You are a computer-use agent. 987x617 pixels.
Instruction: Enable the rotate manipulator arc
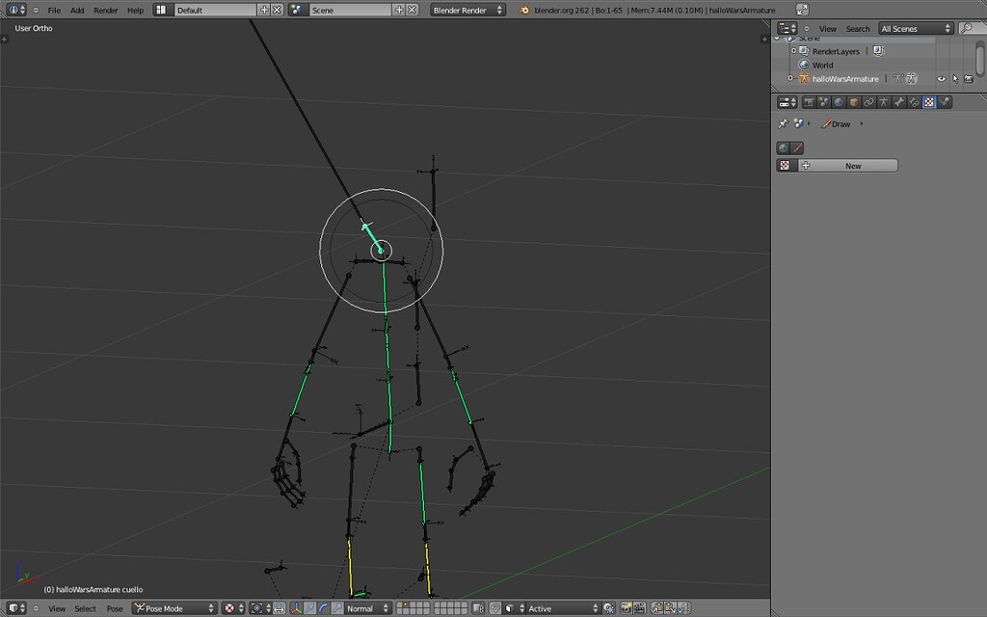[x=323, y=608]
